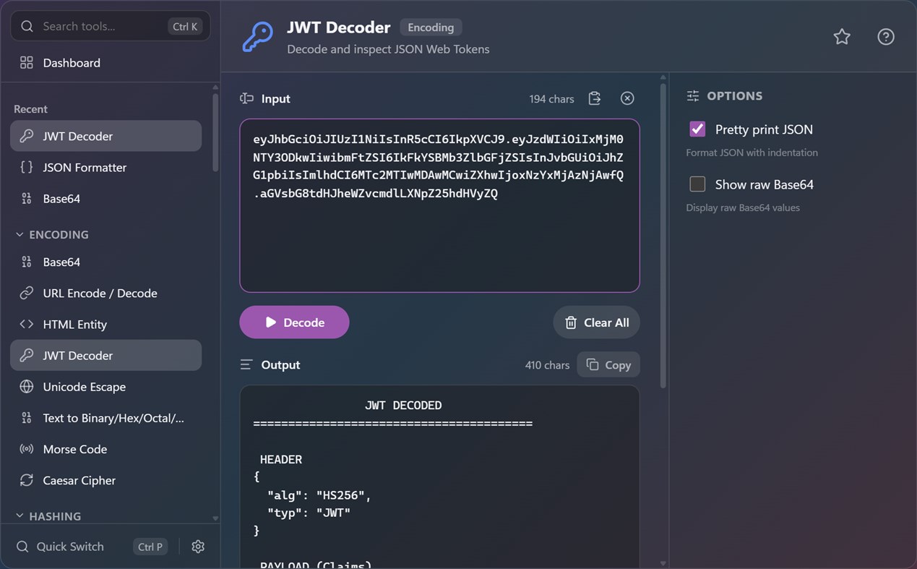Clear input with the circled X icon
This screenshot has height=569, width=917.
point(627,98)
